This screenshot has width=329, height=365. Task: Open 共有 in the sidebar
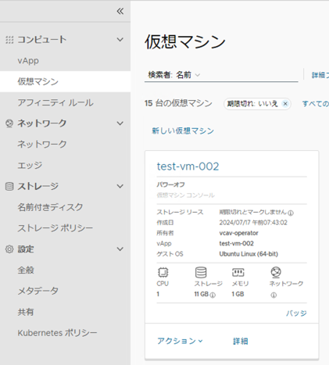tap(26, 312)
